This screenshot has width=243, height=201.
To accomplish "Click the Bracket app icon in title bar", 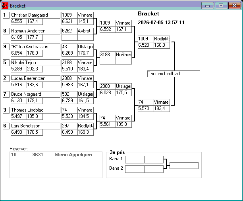I will [5, 6].
